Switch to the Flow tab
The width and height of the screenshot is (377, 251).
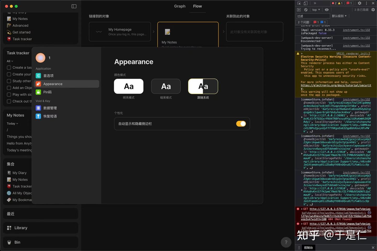[197, 6]
